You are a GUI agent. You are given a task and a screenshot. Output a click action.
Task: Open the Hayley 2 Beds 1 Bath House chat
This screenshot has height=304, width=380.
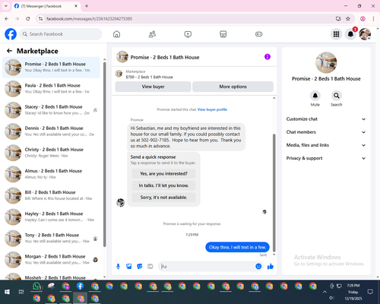pos(52,217)
